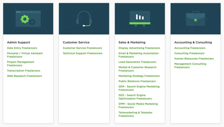Select SEO - Search Engine Optimization Freelancers
This screenshot has height=127, width=224.
coord(135,97)
